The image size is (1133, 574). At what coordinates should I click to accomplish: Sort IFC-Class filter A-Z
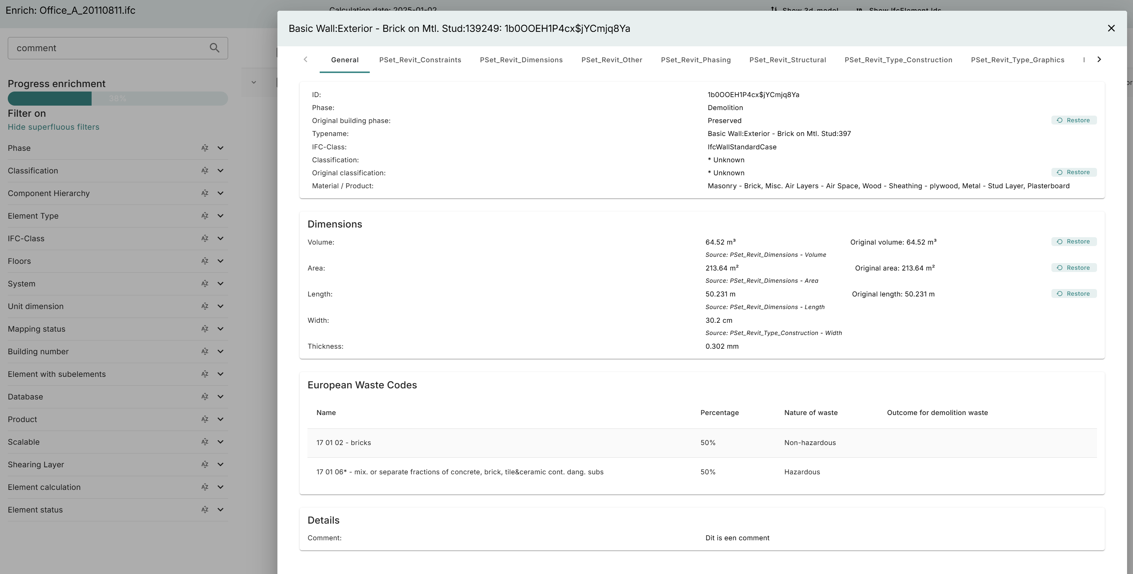204,239
